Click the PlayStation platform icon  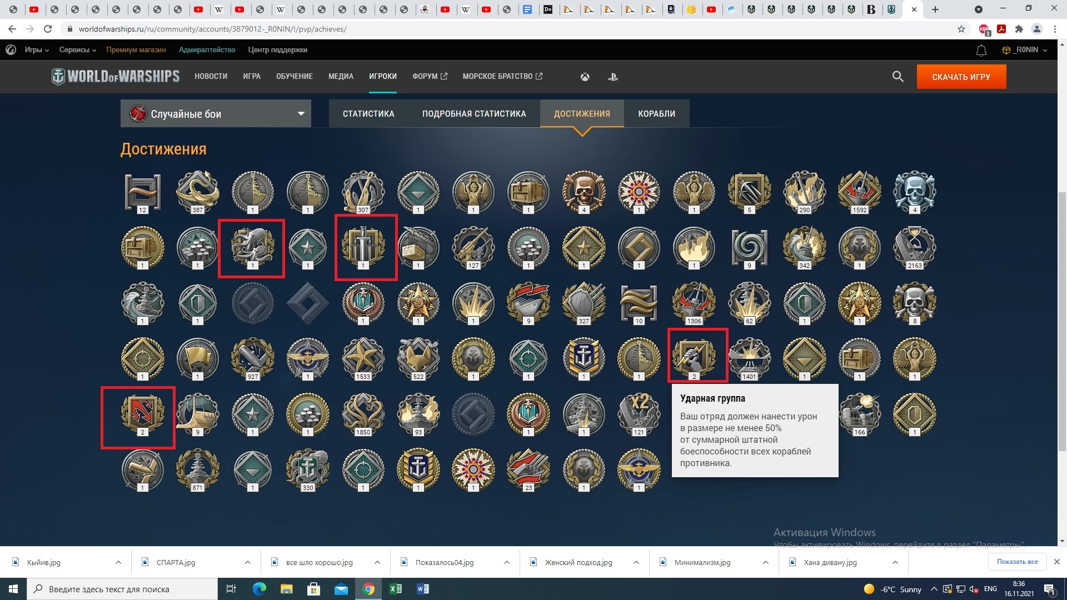point(613,77)
